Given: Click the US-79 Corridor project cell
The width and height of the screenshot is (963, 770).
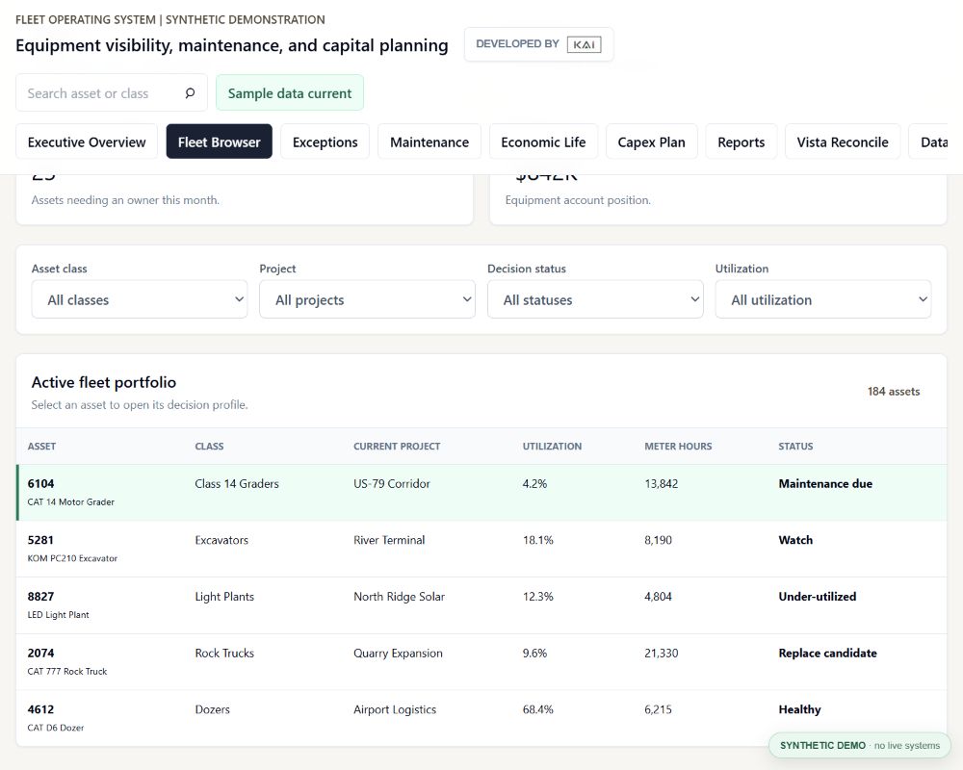Looking at the screenshot, I should pyautogui.click(x=392, y=484).
